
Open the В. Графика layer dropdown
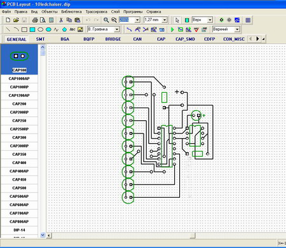point(117,29)
